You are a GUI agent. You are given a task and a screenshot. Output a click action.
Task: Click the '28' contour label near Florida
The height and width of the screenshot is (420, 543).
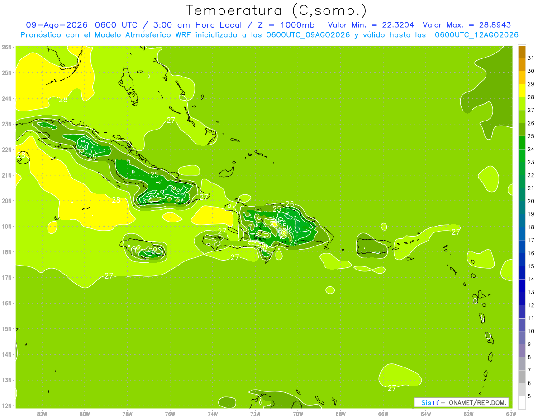[63, 100]
